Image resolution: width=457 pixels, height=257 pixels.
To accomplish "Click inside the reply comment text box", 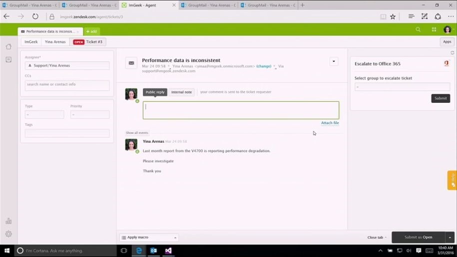I will point(241,110).
